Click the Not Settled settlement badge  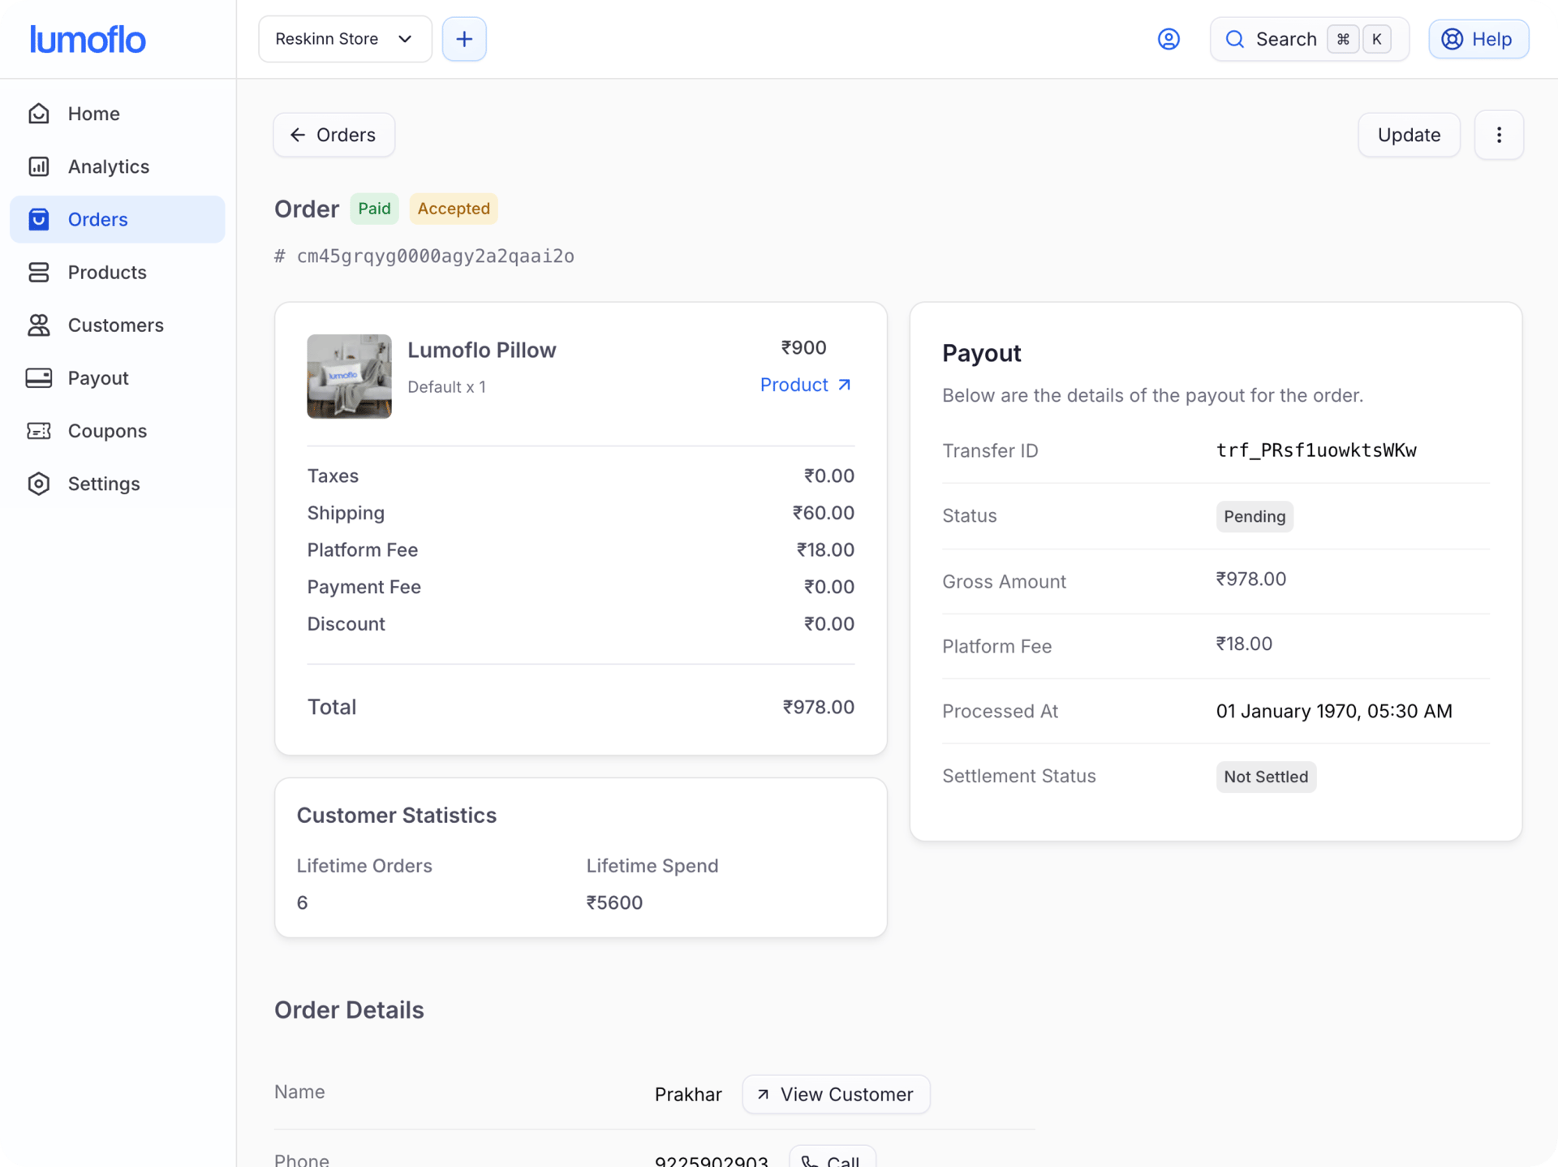1265,777
